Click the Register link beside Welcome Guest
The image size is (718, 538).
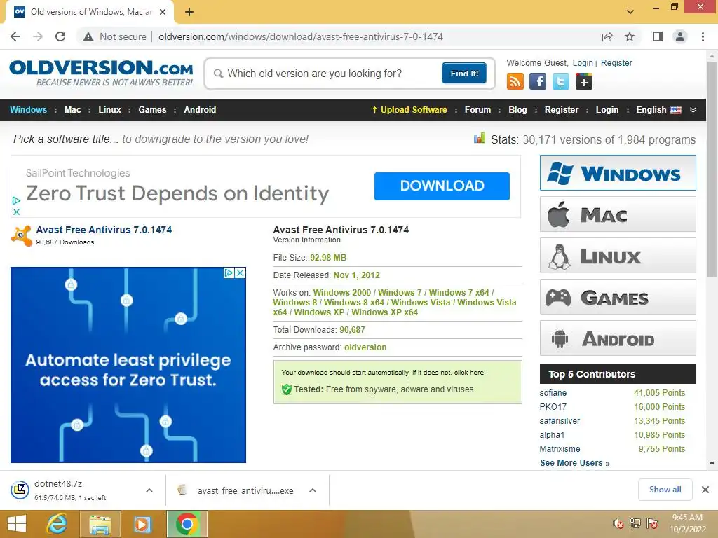click(x=616, y=62)
